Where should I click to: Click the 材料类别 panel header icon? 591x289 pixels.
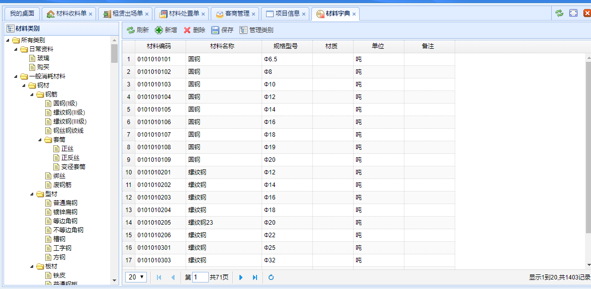click(x=10, y=29)
